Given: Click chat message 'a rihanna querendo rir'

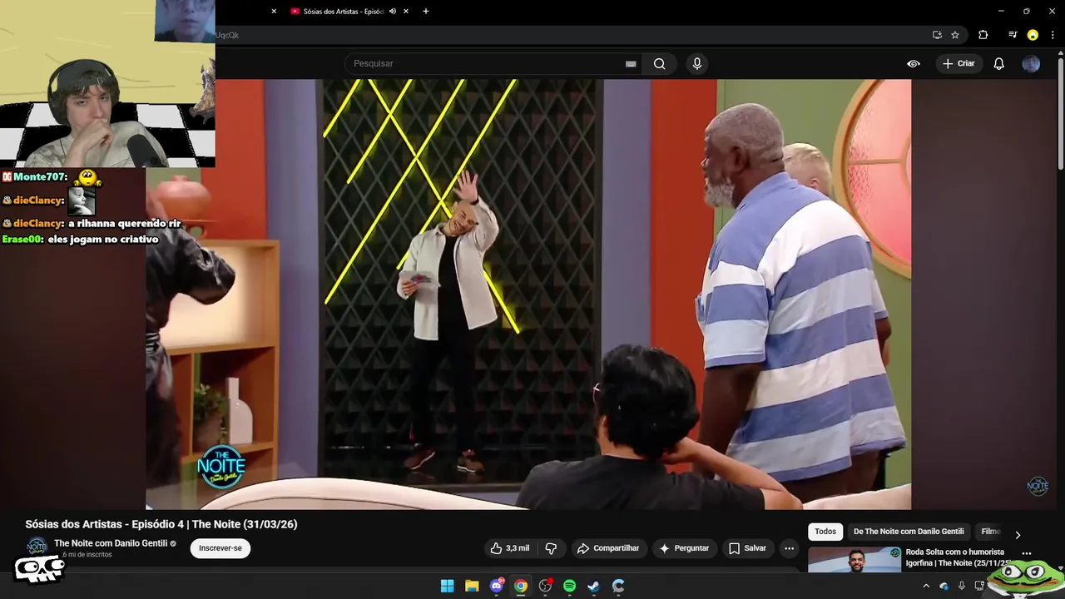Looking at the screenshot, I should tap(124, 223).
